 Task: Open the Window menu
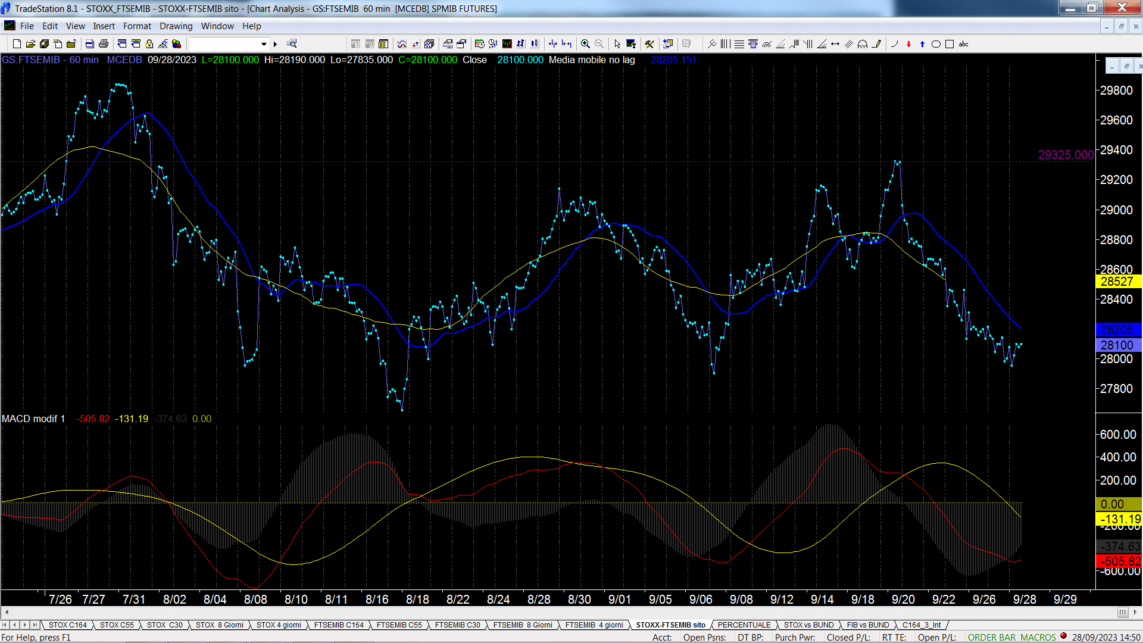click(x=217, y=26)
